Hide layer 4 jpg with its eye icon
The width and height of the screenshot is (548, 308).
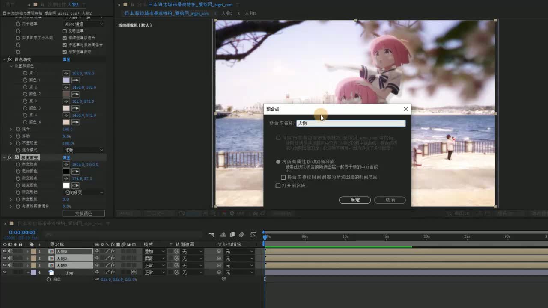[5, 272]
